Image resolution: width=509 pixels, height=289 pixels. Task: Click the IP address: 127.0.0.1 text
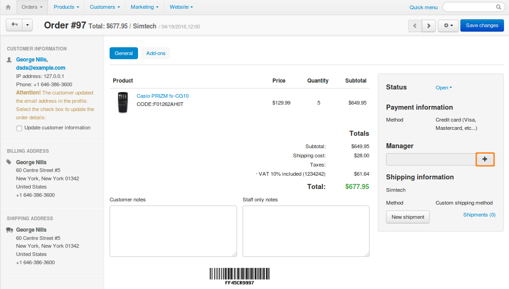[40, 76]
